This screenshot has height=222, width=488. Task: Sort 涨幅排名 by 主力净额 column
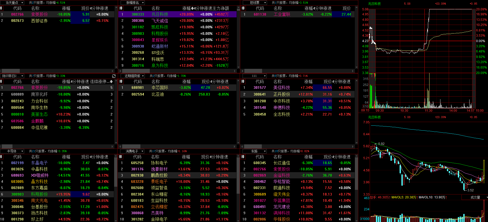[221, 9]
